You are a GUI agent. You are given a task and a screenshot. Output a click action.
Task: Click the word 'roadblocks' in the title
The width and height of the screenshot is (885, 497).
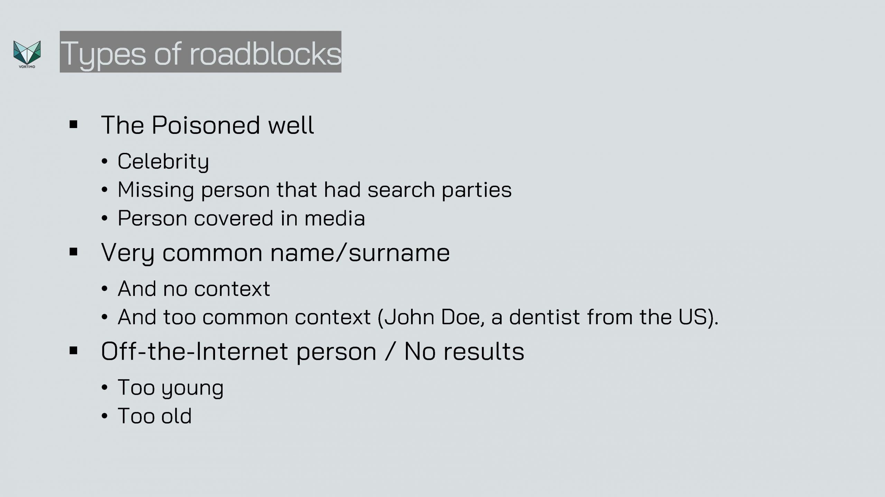(265, 53)
